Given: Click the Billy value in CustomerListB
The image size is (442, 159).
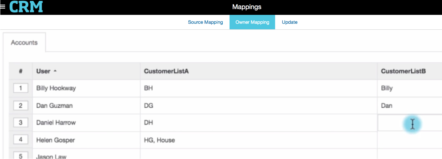Looking at the screenshot, I should (387, 88).
